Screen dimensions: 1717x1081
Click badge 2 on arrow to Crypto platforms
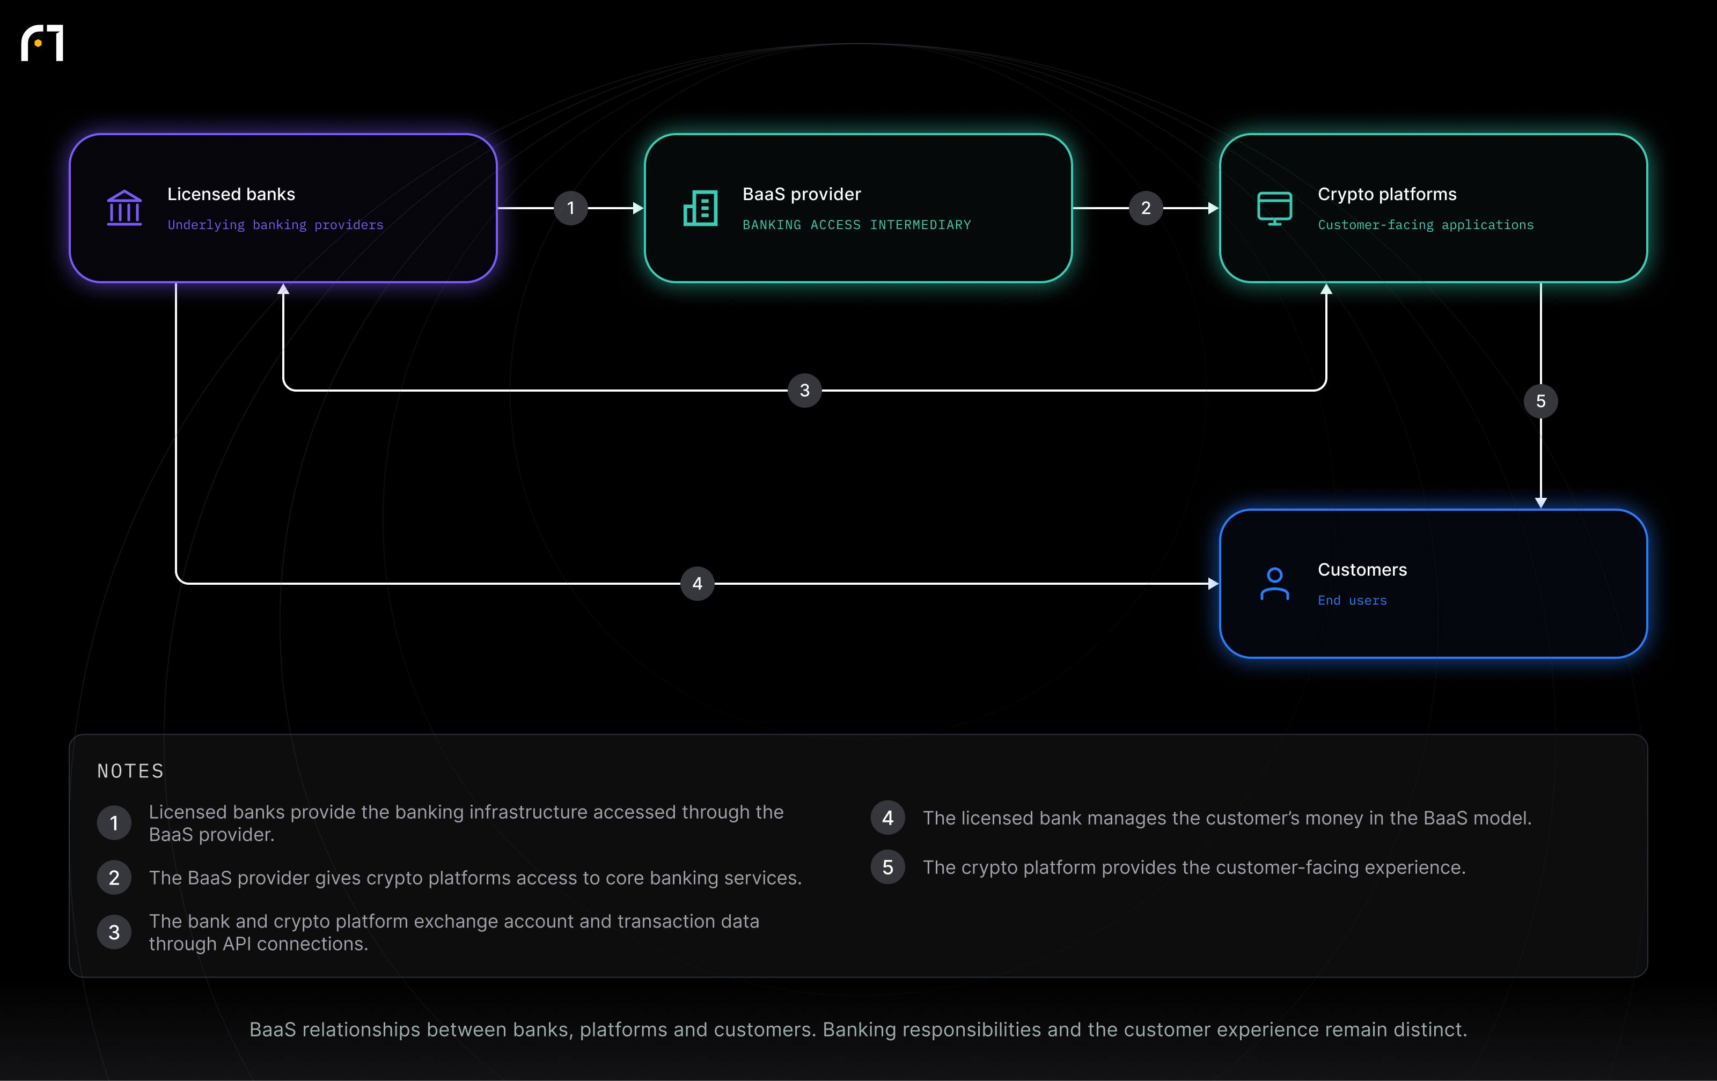point(1146,208)
